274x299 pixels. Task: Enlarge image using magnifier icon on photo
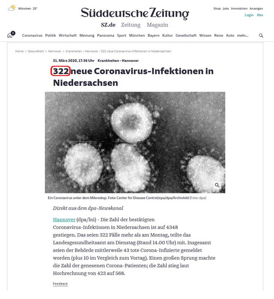pyautogui.click(x=217, y=185)
